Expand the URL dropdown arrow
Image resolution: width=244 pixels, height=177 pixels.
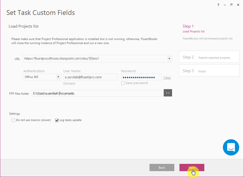[x=169, y=58]
